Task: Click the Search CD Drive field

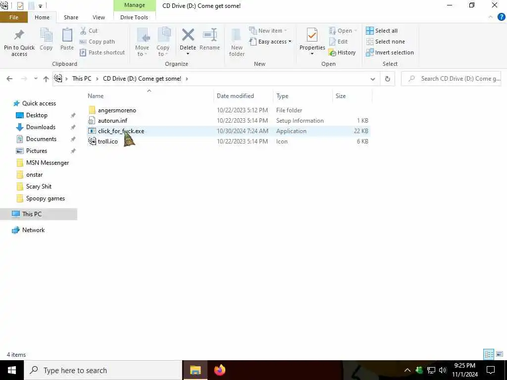Action: 451,79
